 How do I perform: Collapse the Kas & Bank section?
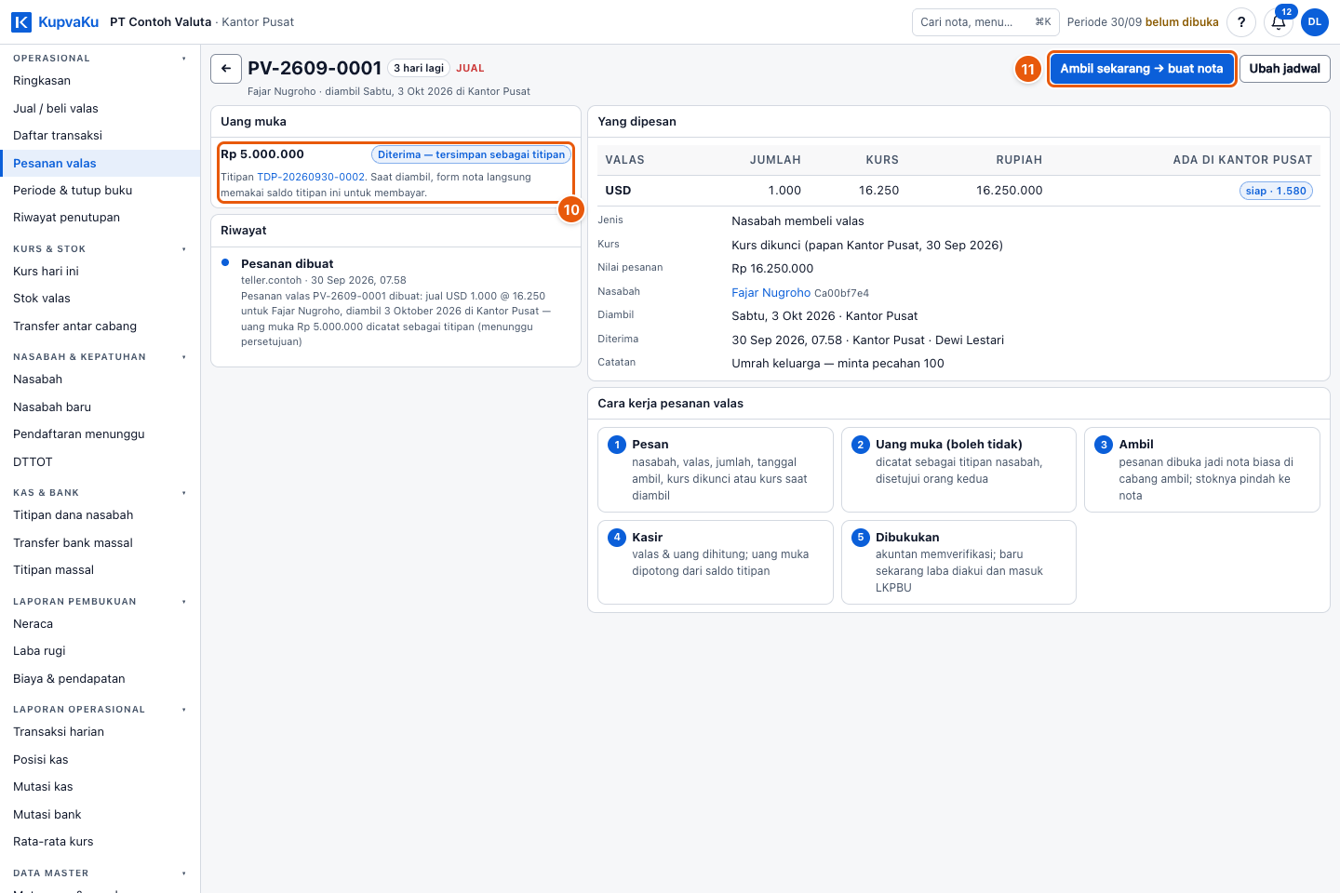click(184, 493)
